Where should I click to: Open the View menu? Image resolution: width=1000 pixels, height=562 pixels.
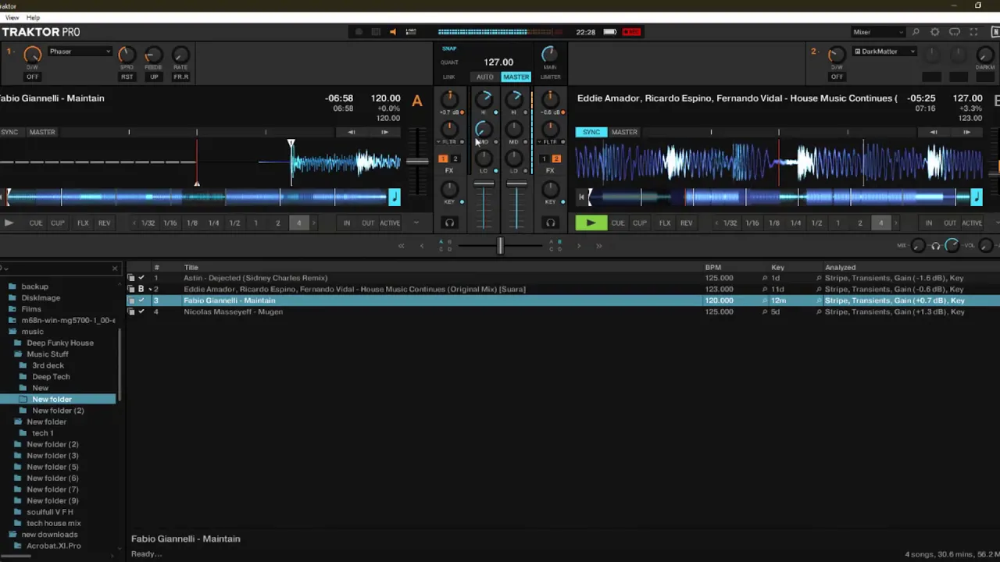12,17
